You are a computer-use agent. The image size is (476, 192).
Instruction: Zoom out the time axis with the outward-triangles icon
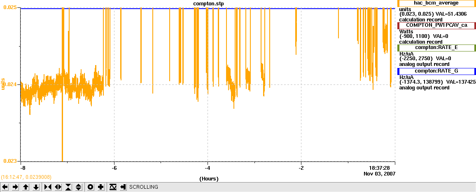pos(58,187)
